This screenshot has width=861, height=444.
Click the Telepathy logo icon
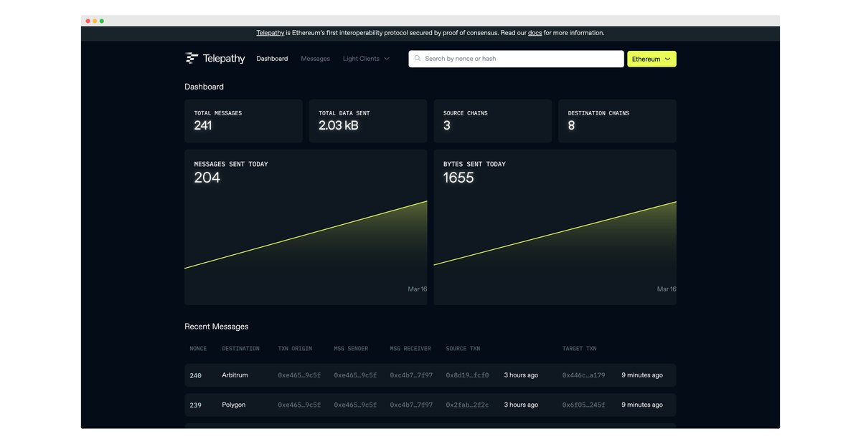tap(191, 58)
